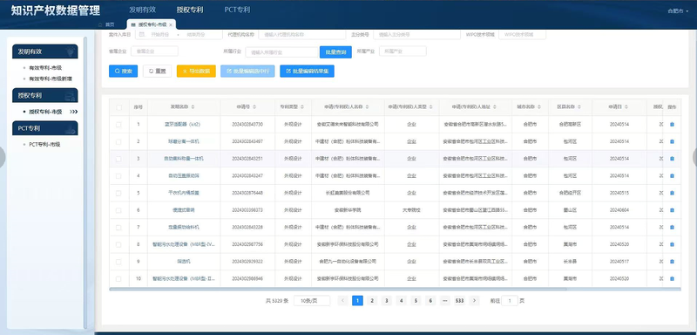The width and height of the screenshot is (697, 335).
Task: Click the action icon in row 10
Action: [672, 279]
